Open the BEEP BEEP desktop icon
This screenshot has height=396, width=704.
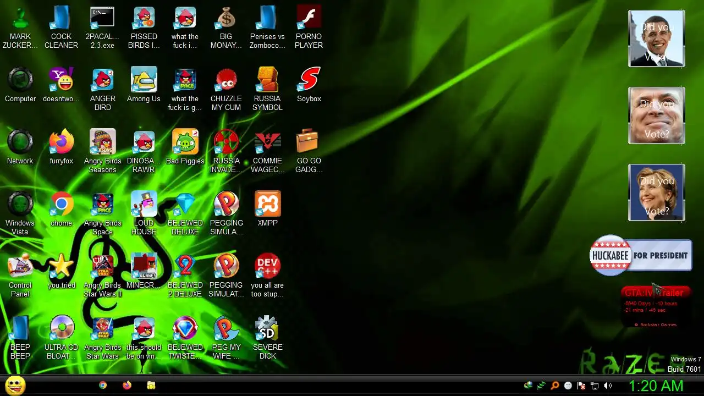pyautogui.click(x=20, y=338)
